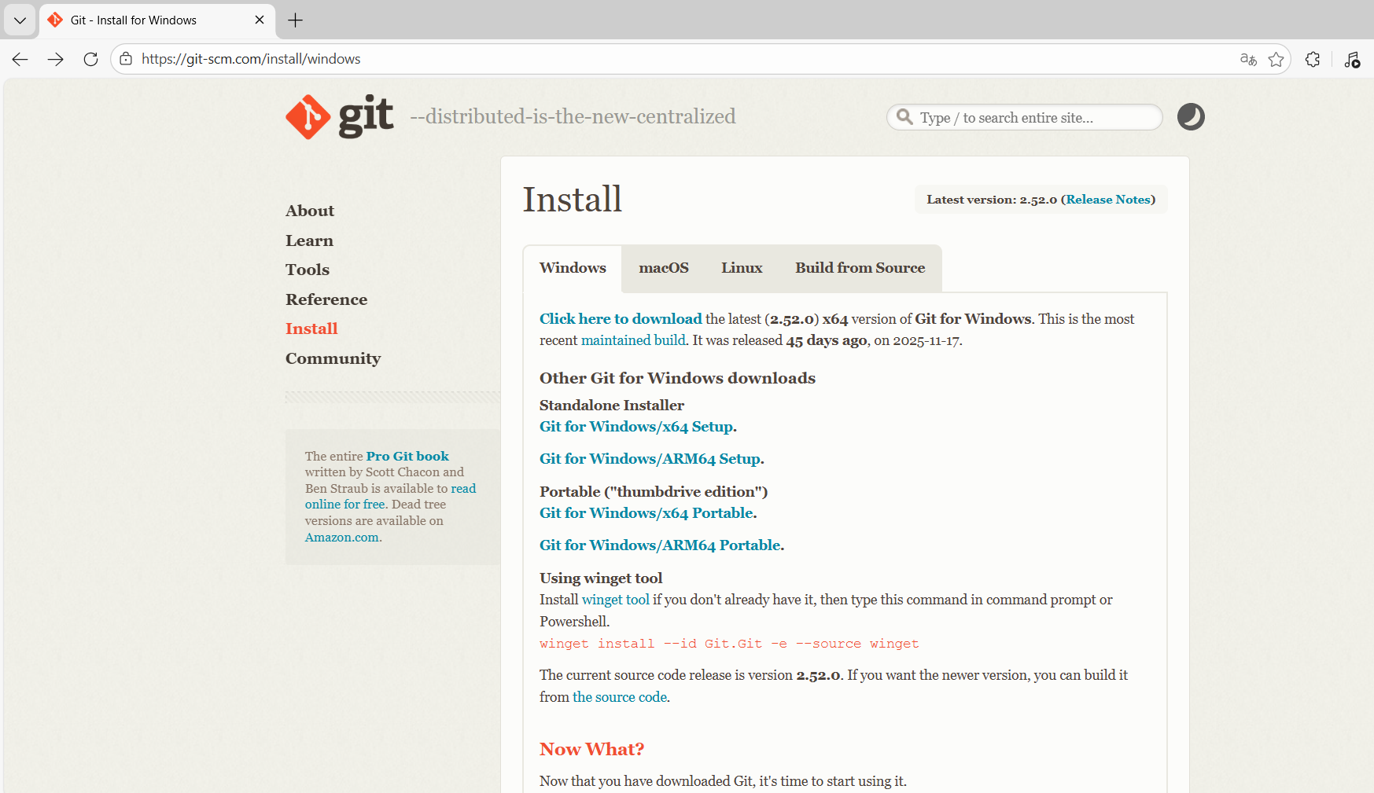Download Git for Windows/ARM64 Portable
This screenshot has width=1374, height=793.
(x=660, y=545)
